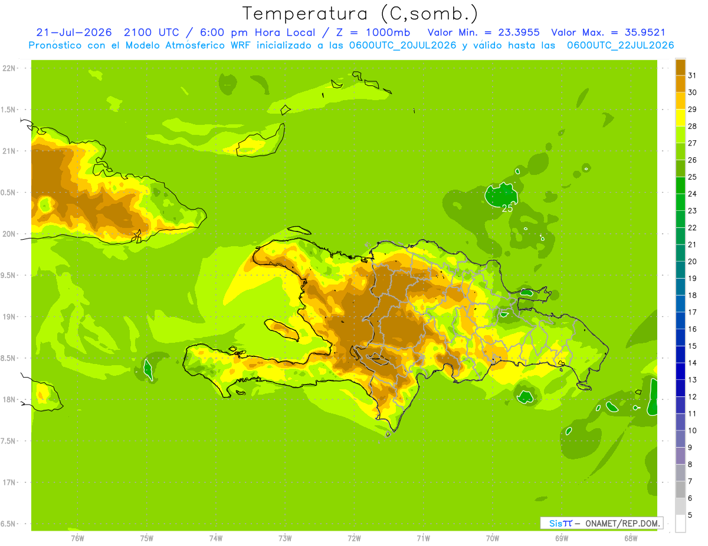Select the "75W" longitude label

point(147,538)
